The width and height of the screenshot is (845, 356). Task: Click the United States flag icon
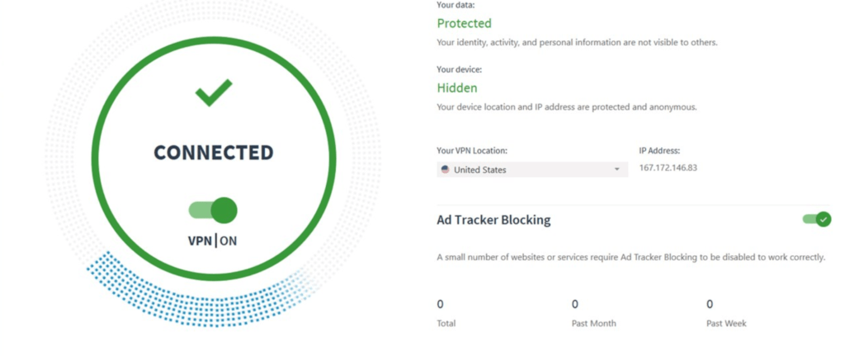[x=445, y=170]
